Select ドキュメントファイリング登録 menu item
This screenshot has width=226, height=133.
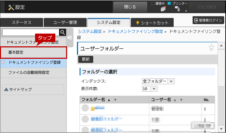point(33,62)
